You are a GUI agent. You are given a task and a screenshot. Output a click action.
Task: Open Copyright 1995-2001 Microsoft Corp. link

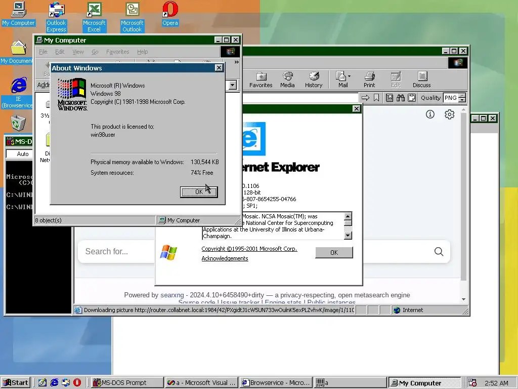[x=249, y=249]
